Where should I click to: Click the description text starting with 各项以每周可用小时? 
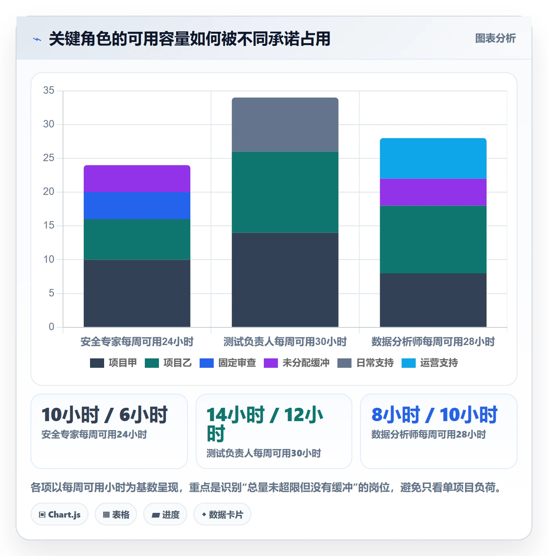266,487
